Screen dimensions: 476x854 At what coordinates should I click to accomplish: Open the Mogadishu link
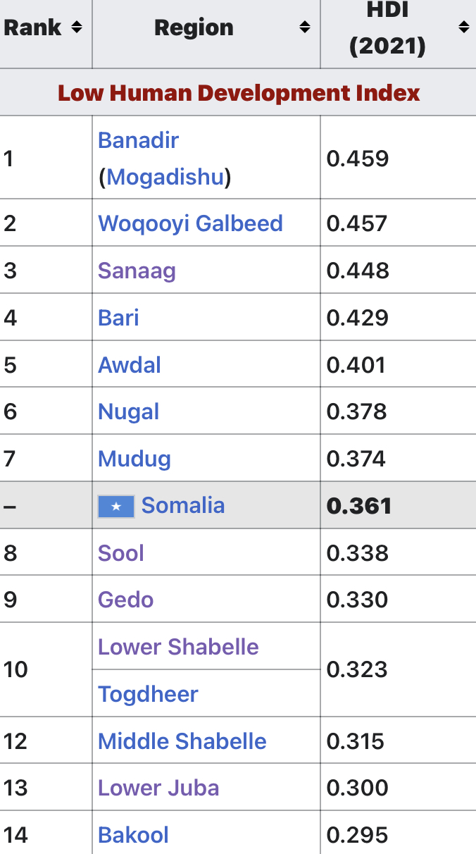pos(165,176)
